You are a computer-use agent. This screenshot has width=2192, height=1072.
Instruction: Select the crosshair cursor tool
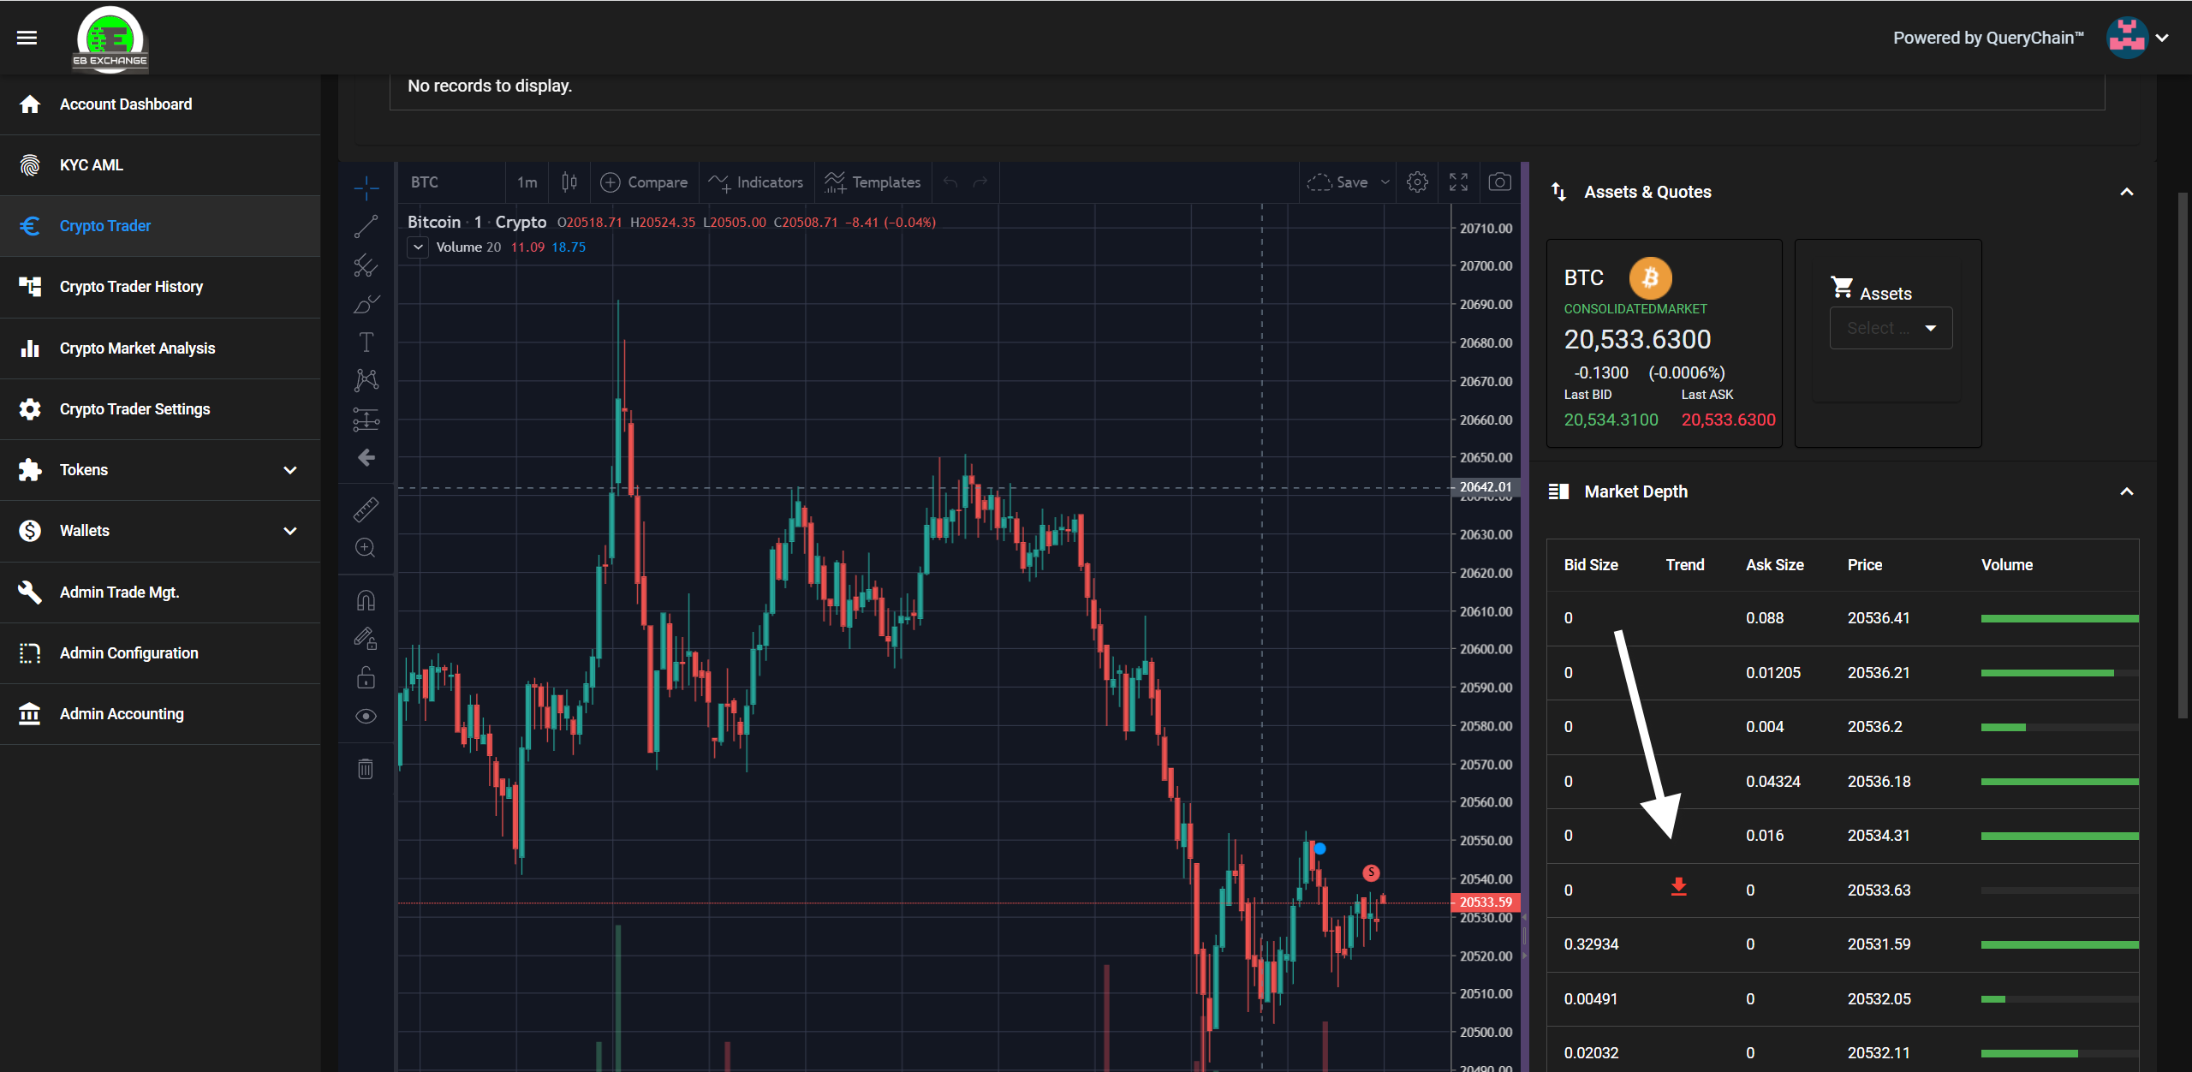tap(366, 188)
